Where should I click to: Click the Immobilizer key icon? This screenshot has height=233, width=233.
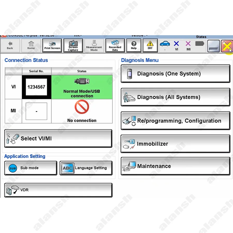(x=129, y=144)
